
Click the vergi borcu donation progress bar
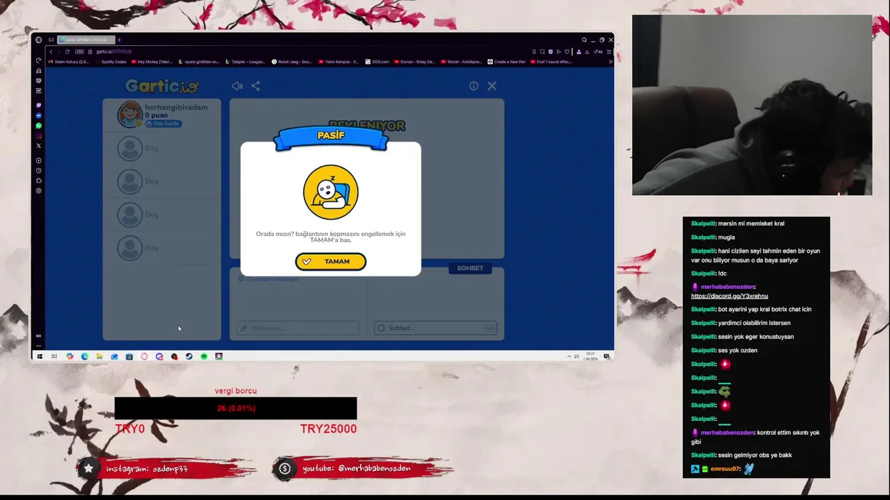(236, 408)
